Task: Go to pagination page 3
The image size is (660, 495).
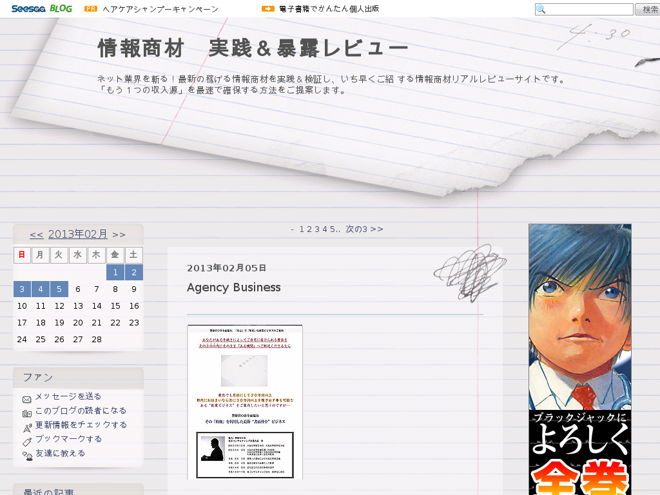Action: click(x=317, y=229)
